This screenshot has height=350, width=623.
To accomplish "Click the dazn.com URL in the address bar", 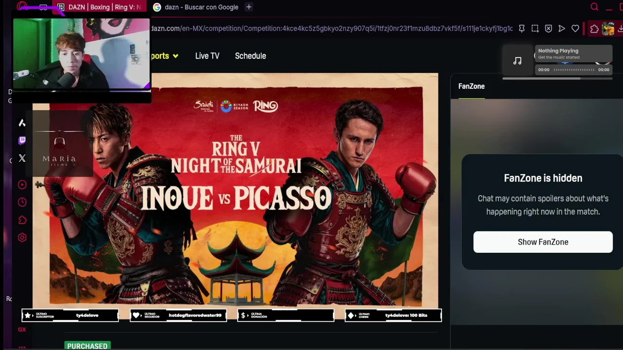I will 331,29.
